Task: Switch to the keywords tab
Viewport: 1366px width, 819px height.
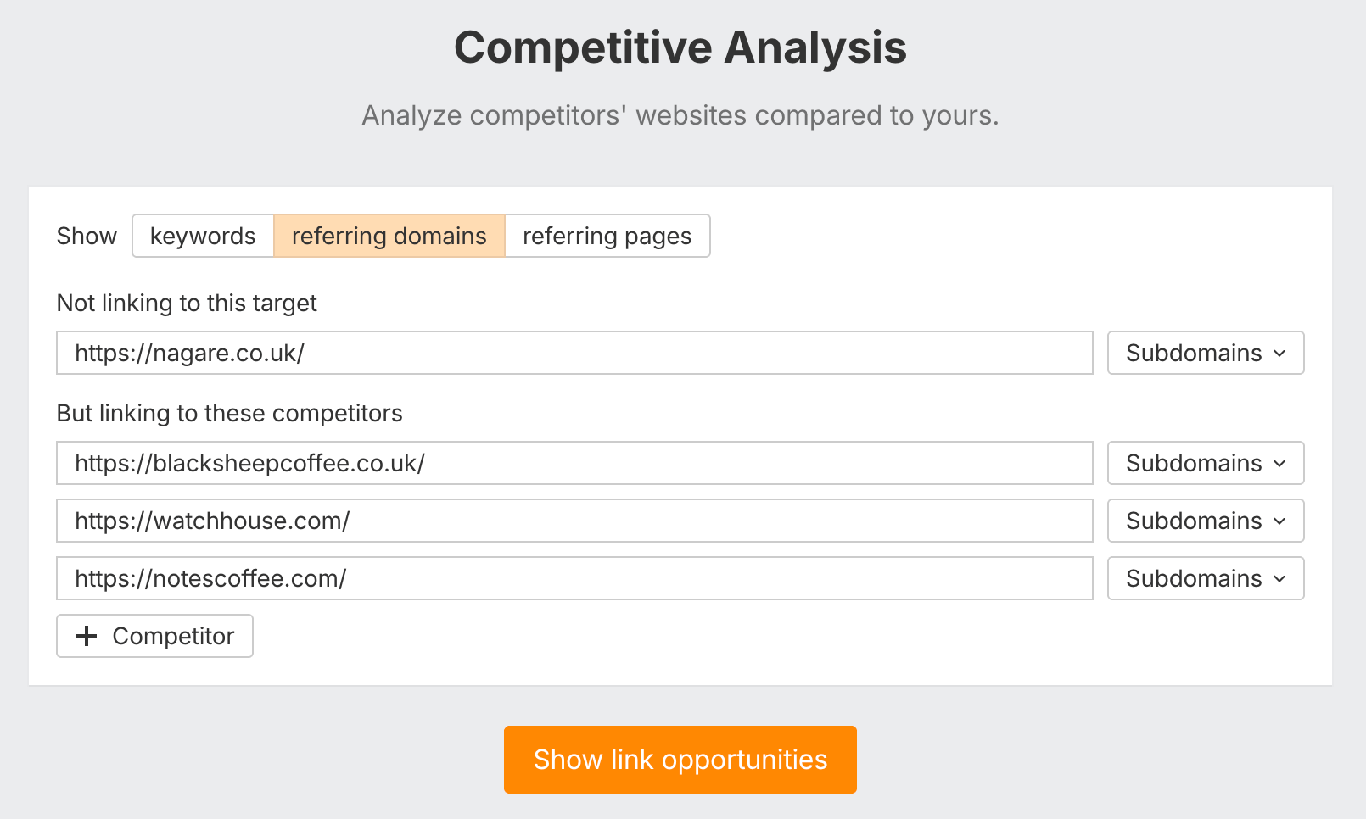Action: [203, 236]
